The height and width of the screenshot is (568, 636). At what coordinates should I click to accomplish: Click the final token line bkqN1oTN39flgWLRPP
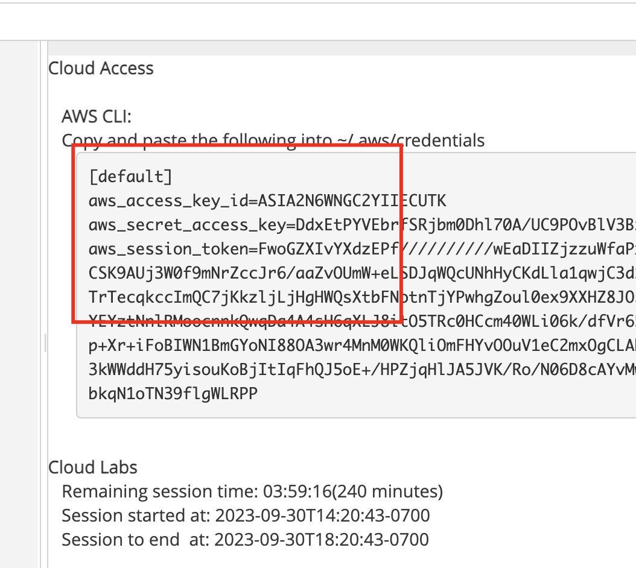[173, 394]
